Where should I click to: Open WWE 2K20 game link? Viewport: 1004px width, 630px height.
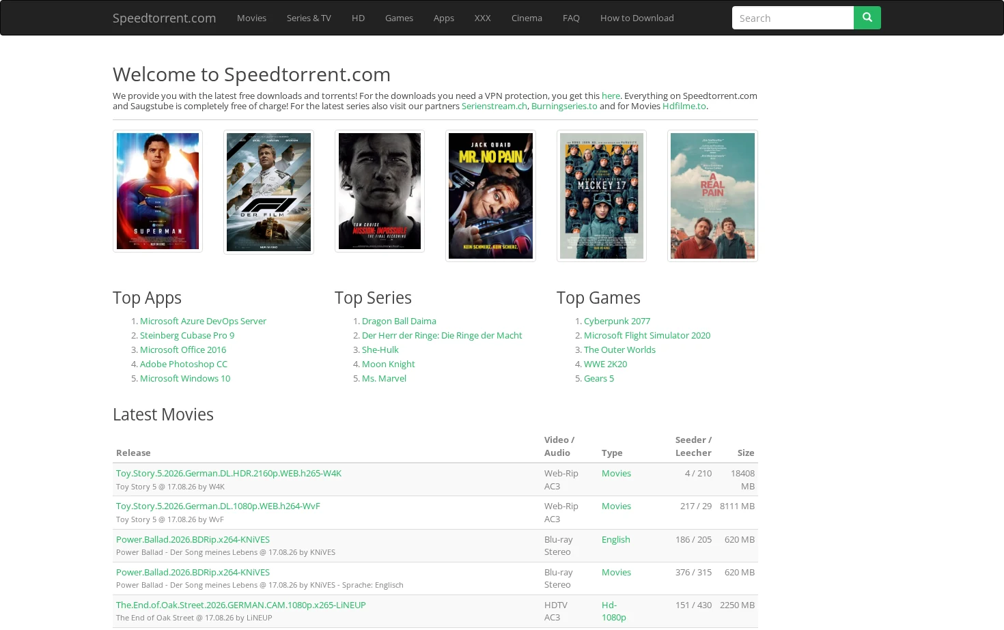pos(605,364)
